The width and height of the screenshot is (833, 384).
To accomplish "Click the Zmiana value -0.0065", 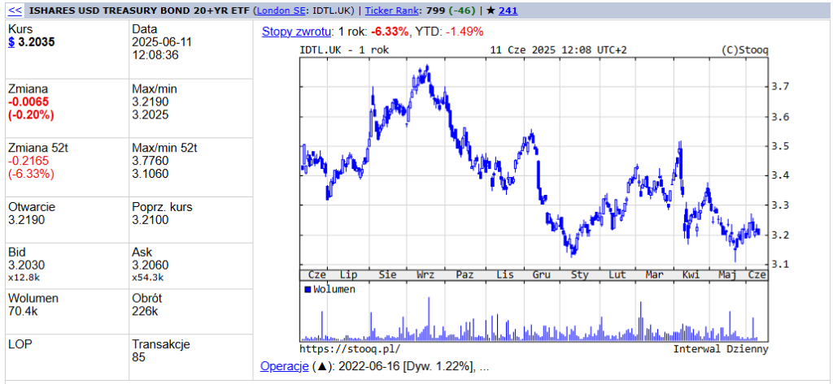I will (27, 101).
